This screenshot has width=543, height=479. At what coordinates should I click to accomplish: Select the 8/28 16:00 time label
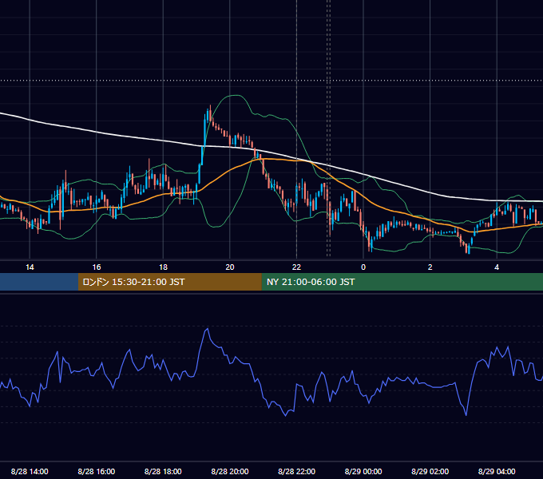(97, 471)
